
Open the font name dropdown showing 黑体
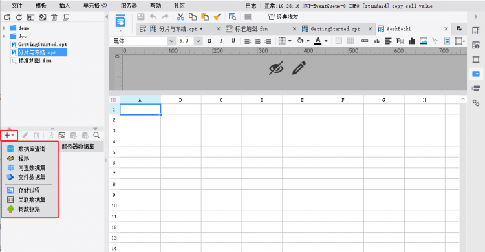pyautogui.click(x=143, y=41)
